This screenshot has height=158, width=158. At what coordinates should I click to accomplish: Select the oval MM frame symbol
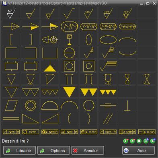tap(69, 27)
